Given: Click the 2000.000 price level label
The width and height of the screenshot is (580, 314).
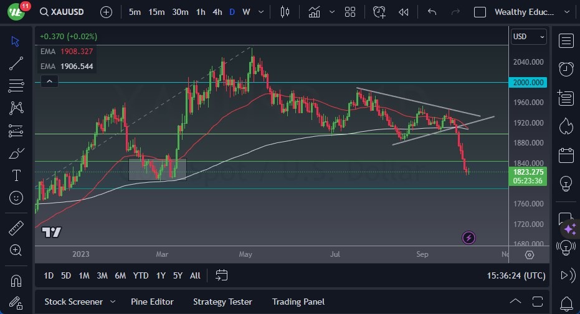Looking at the screenshot, I should click(x=528, y=82).
